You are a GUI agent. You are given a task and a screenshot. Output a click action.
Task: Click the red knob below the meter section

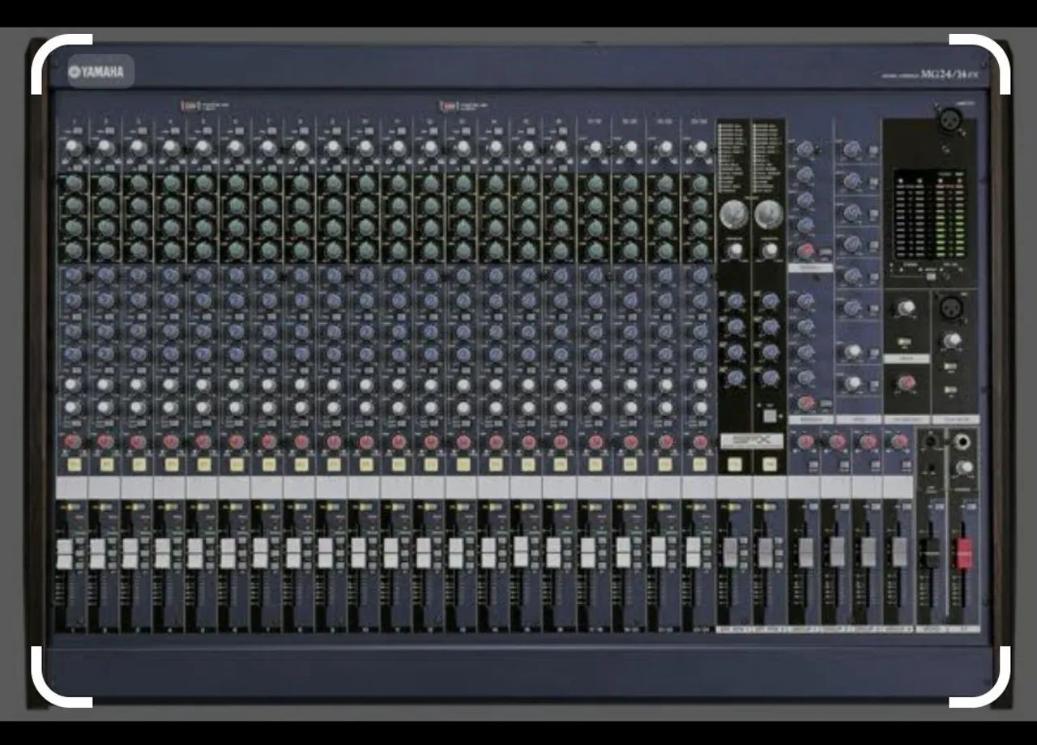906,381
